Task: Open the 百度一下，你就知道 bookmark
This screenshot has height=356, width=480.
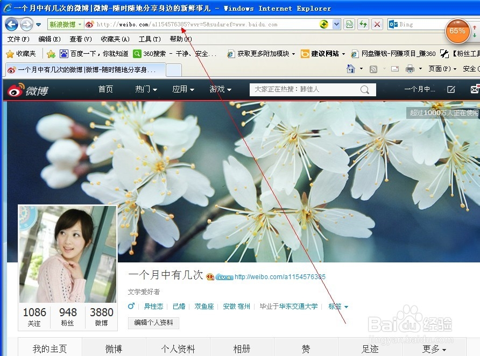Action: [x=94, y=54]
